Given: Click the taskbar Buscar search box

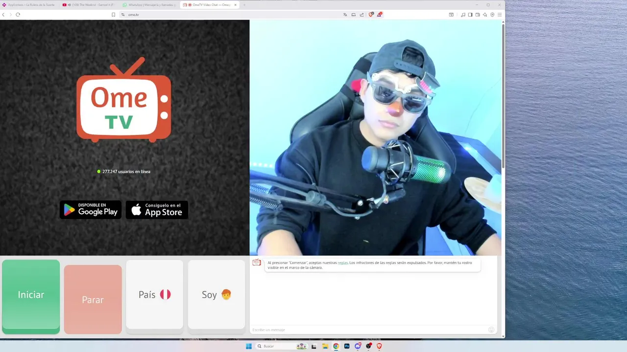Looking at the screenshot, I should coord(282,346).
